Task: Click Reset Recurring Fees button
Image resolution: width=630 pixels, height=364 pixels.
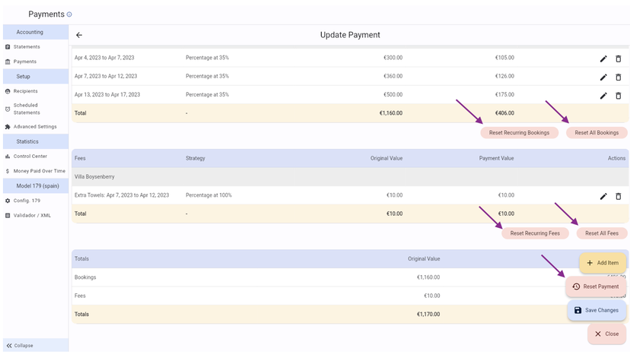Action: coord(535,233)
